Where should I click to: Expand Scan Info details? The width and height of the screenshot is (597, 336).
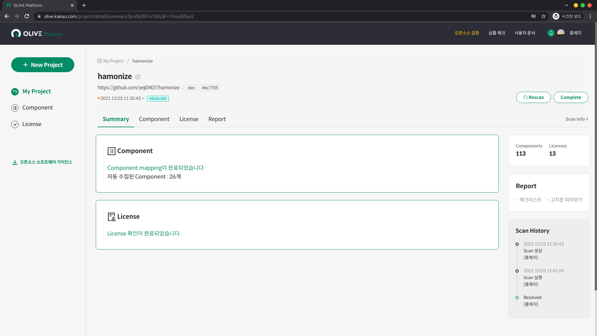tap(576, 119)
